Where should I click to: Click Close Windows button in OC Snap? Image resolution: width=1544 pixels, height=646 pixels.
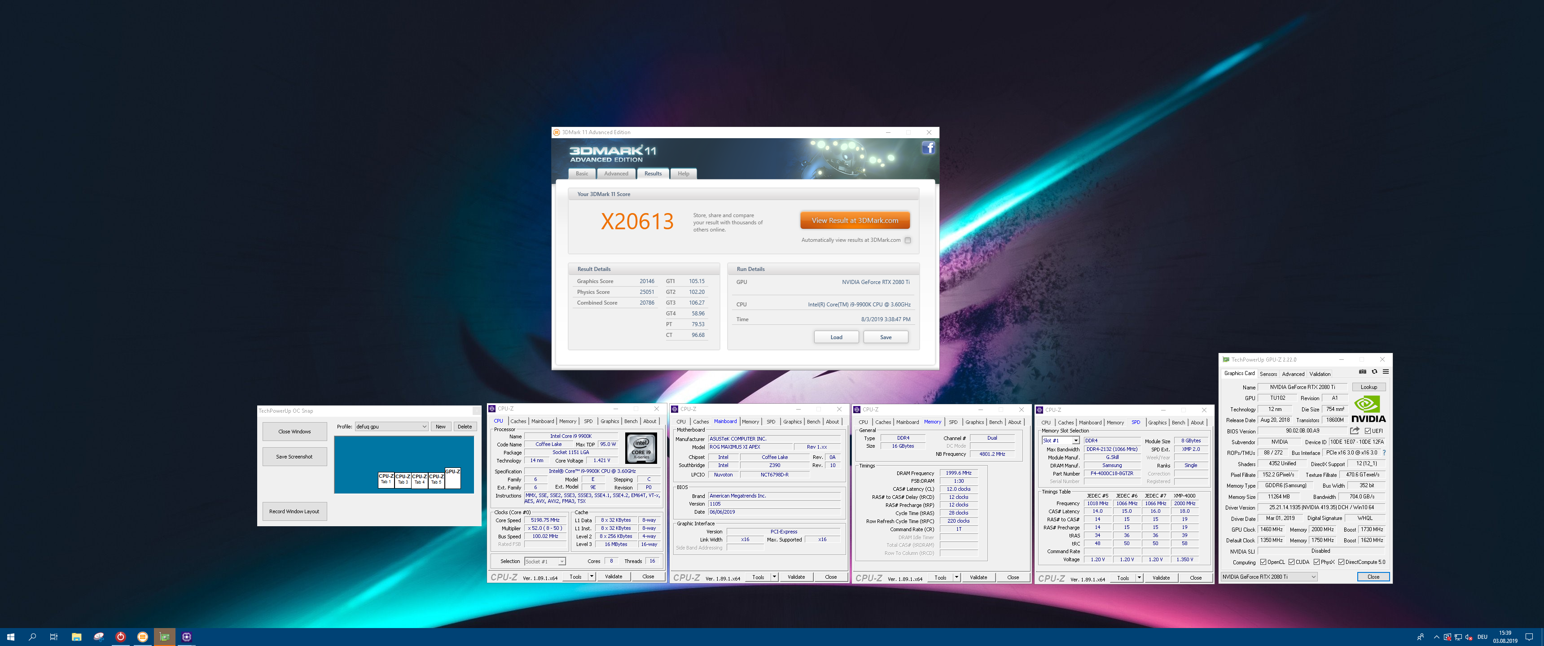pos(294,432)
